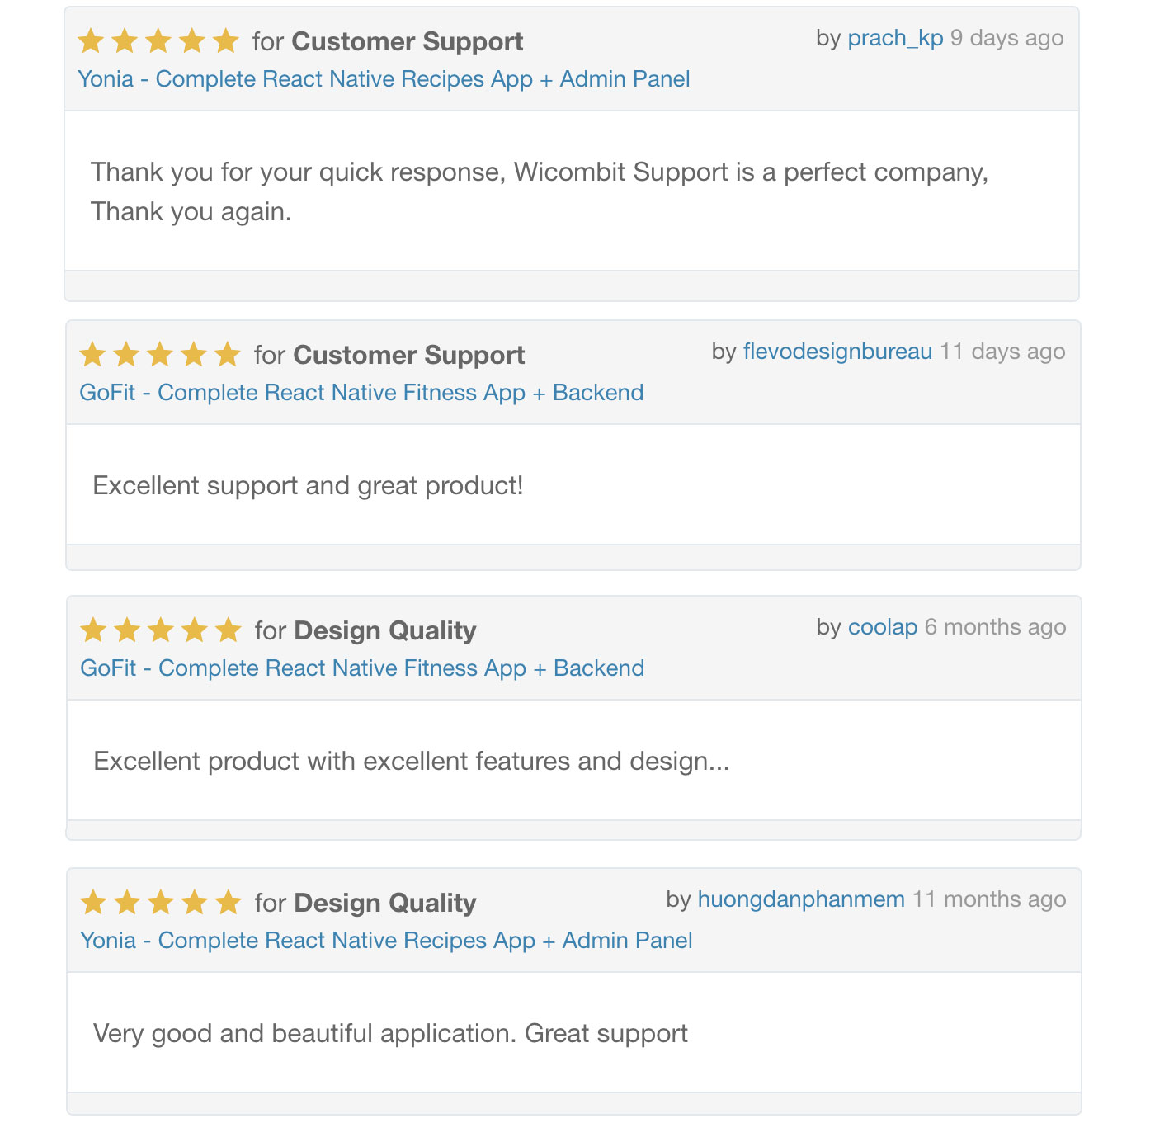The height and width of the screenshot is (1123, 1155).
Task: Click the fifth star in prach_kp's review
Action: tap(224, 40)
